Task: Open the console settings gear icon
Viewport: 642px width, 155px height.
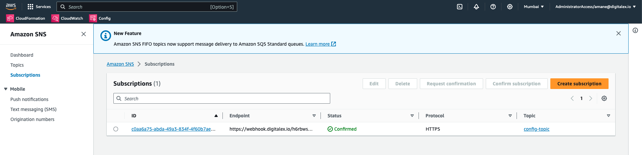Action: (x=510, y=7)
